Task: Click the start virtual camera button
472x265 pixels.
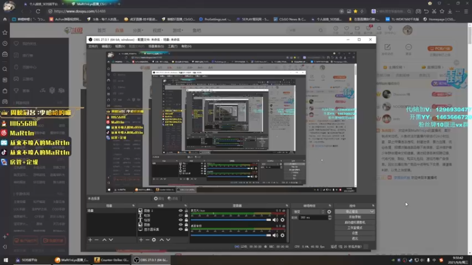Action: (x=355, y=223)
